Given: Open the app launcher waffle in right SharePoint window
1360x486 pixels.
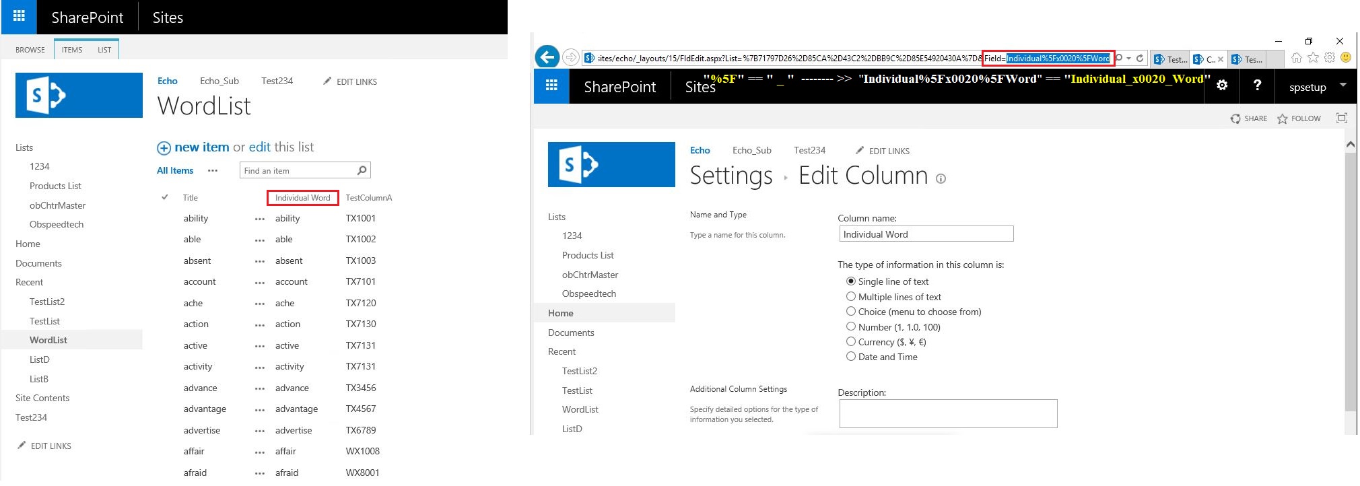Looking at the screenshot, I should 551,85.
